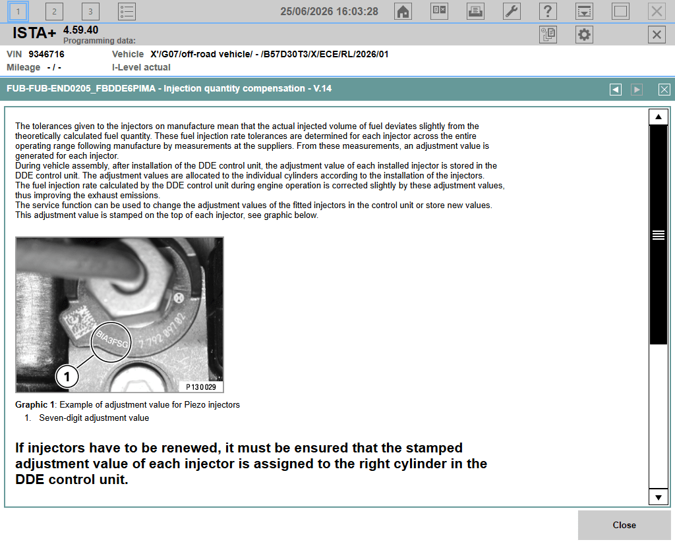The width and height of the screenshot is (675, 542).
Task: Click the scrollbar up arrow
Action: (x=659, y=117)
